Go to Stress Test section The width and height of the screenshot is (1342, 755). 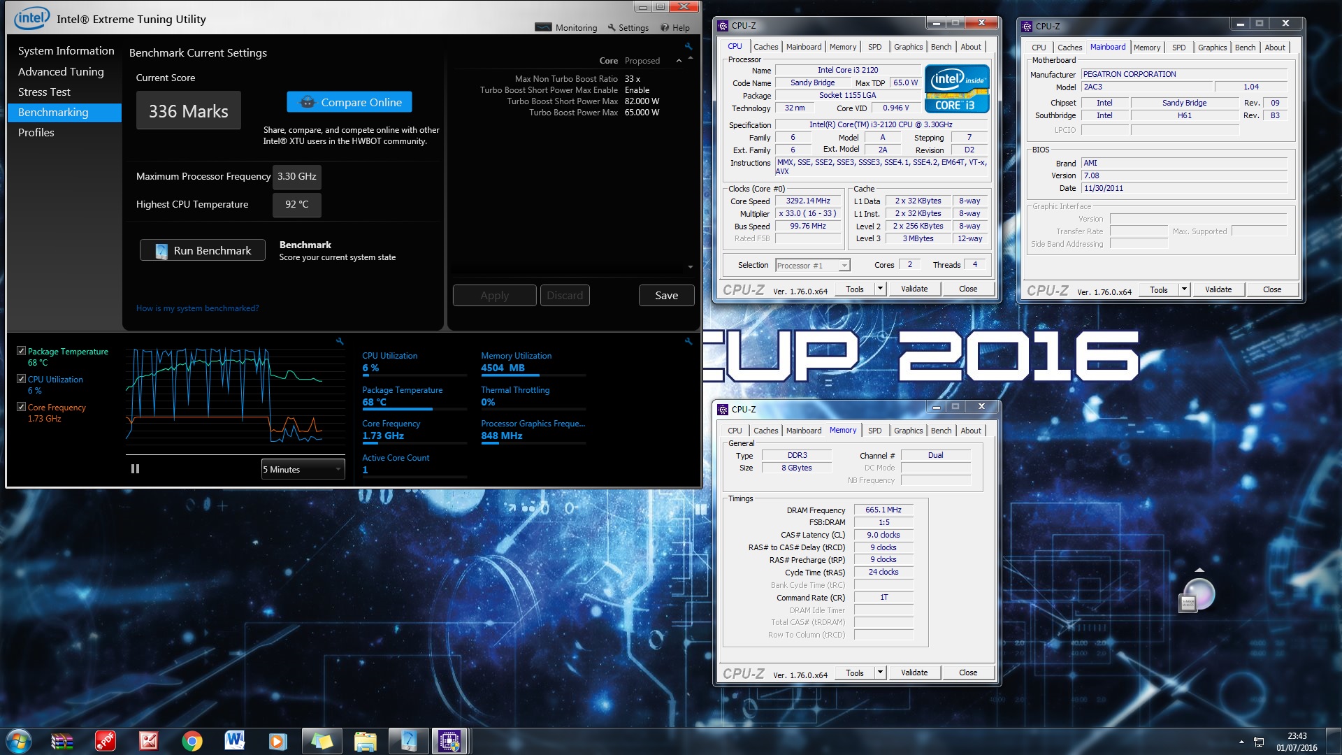click(44, 92)
